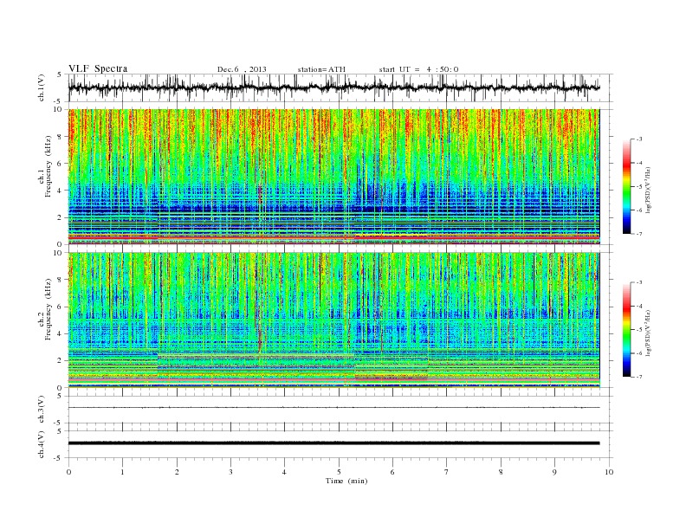Click the "-7" label on ch.2 colorbar
686x530 pixels.
point(639,377)
